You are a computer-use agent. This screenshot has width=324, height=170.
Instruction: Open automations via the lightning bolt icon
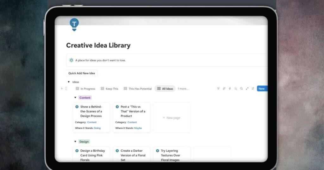tap(230, 89)
